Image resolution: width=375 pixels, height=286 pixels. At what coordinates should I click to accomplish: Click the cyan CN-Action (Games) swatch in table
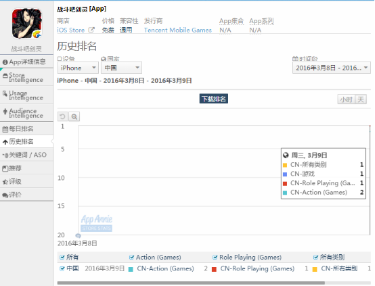tap(131, 269)
